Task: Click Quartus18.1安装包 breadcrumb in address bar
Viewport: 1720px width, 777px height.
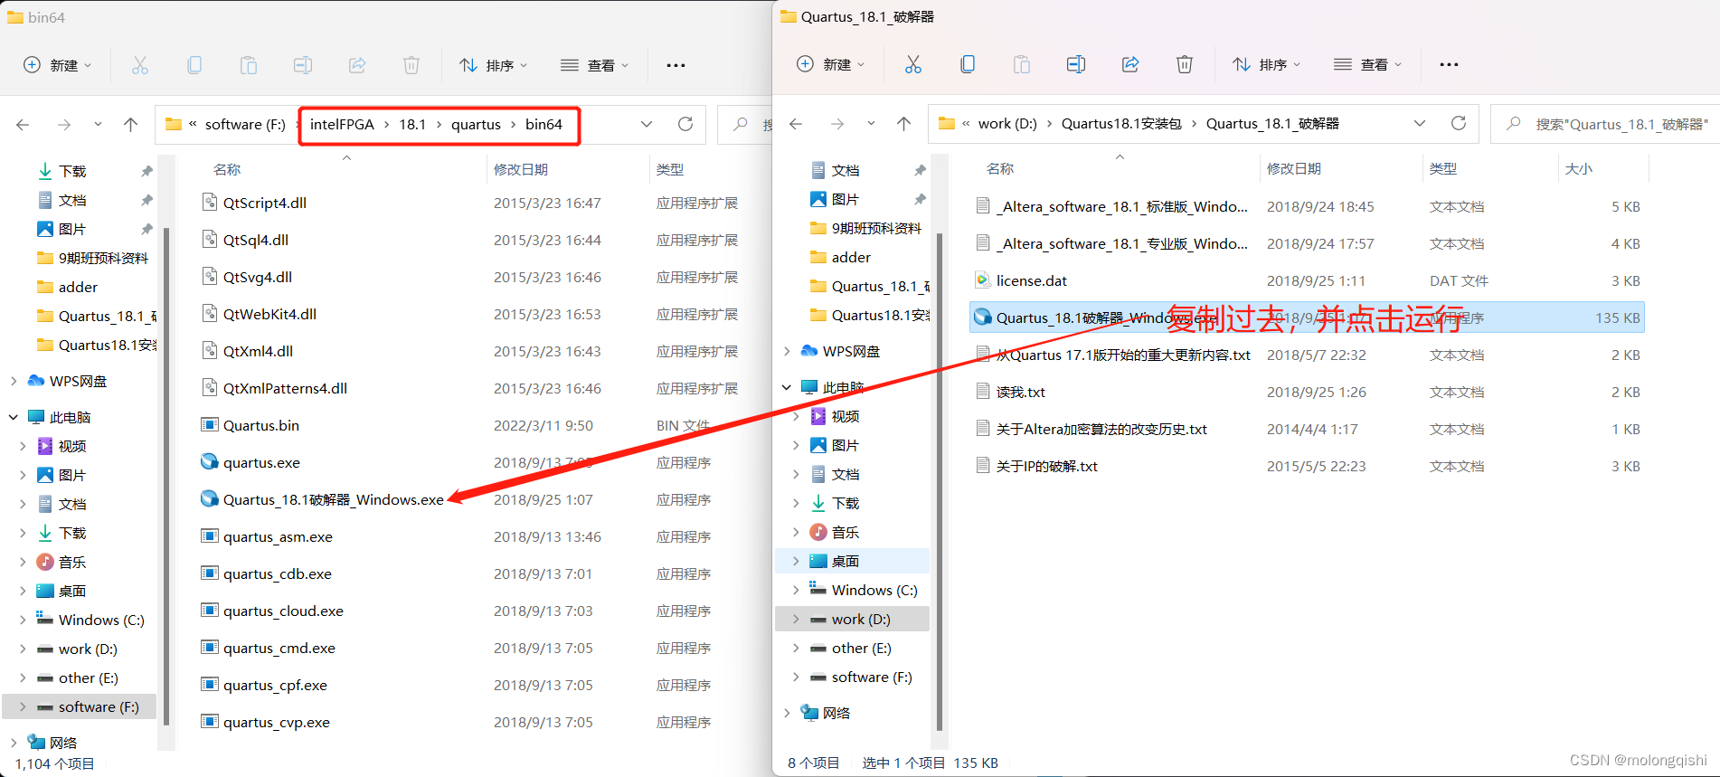Action: pos(1121,123)
